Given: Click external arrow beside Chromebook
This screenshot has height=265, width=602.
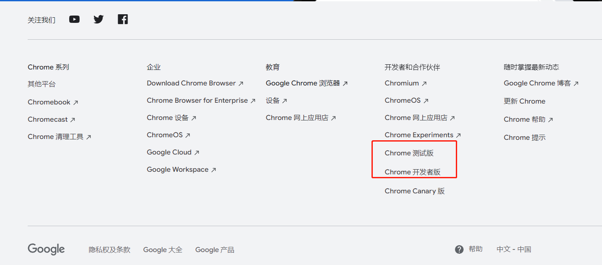Looking at the screenshot, I should coord(76,103).
